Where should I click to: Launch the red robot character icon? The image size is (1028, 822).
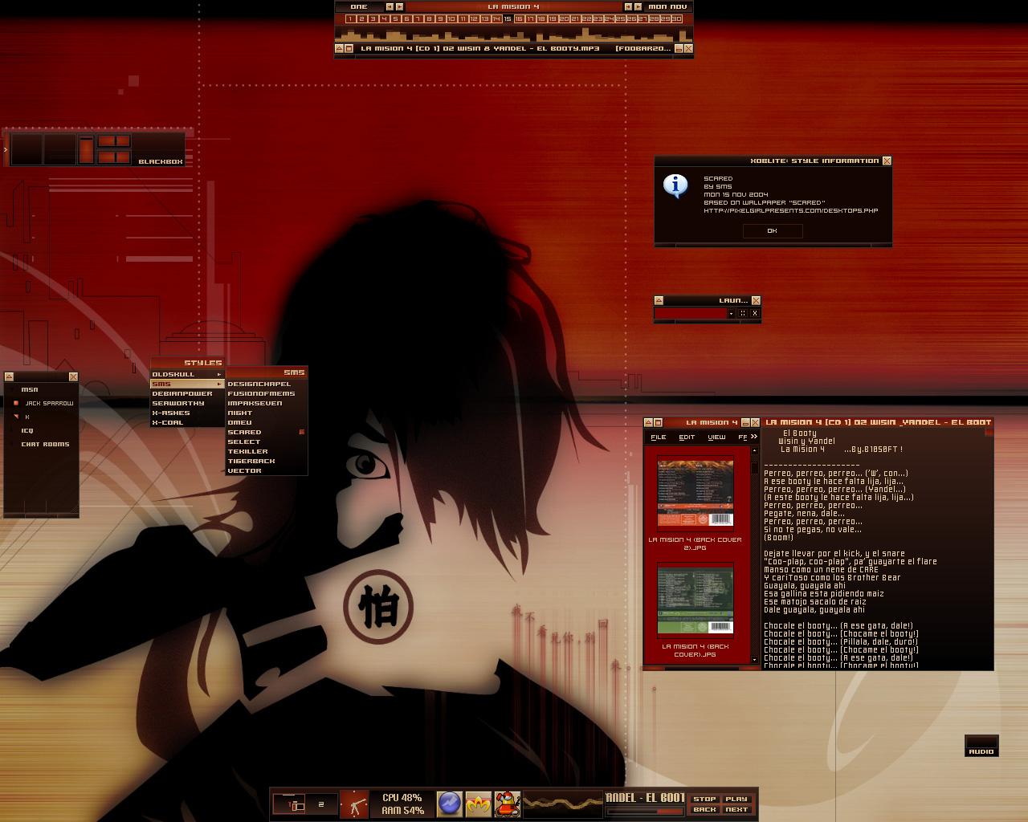point(507,804)
